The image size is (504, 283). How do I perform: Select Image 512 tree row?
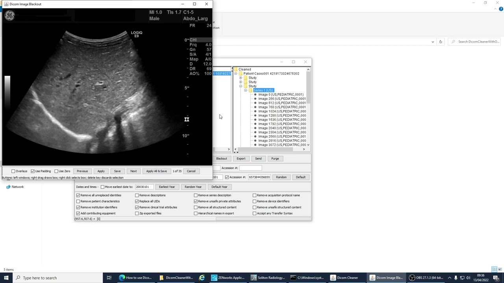coord(282,103)
